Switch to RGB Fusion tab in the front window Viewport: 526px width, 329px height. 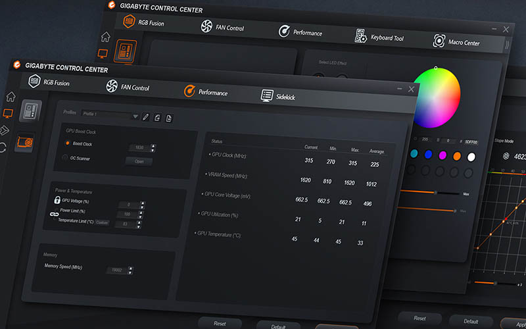coord(49,82)
